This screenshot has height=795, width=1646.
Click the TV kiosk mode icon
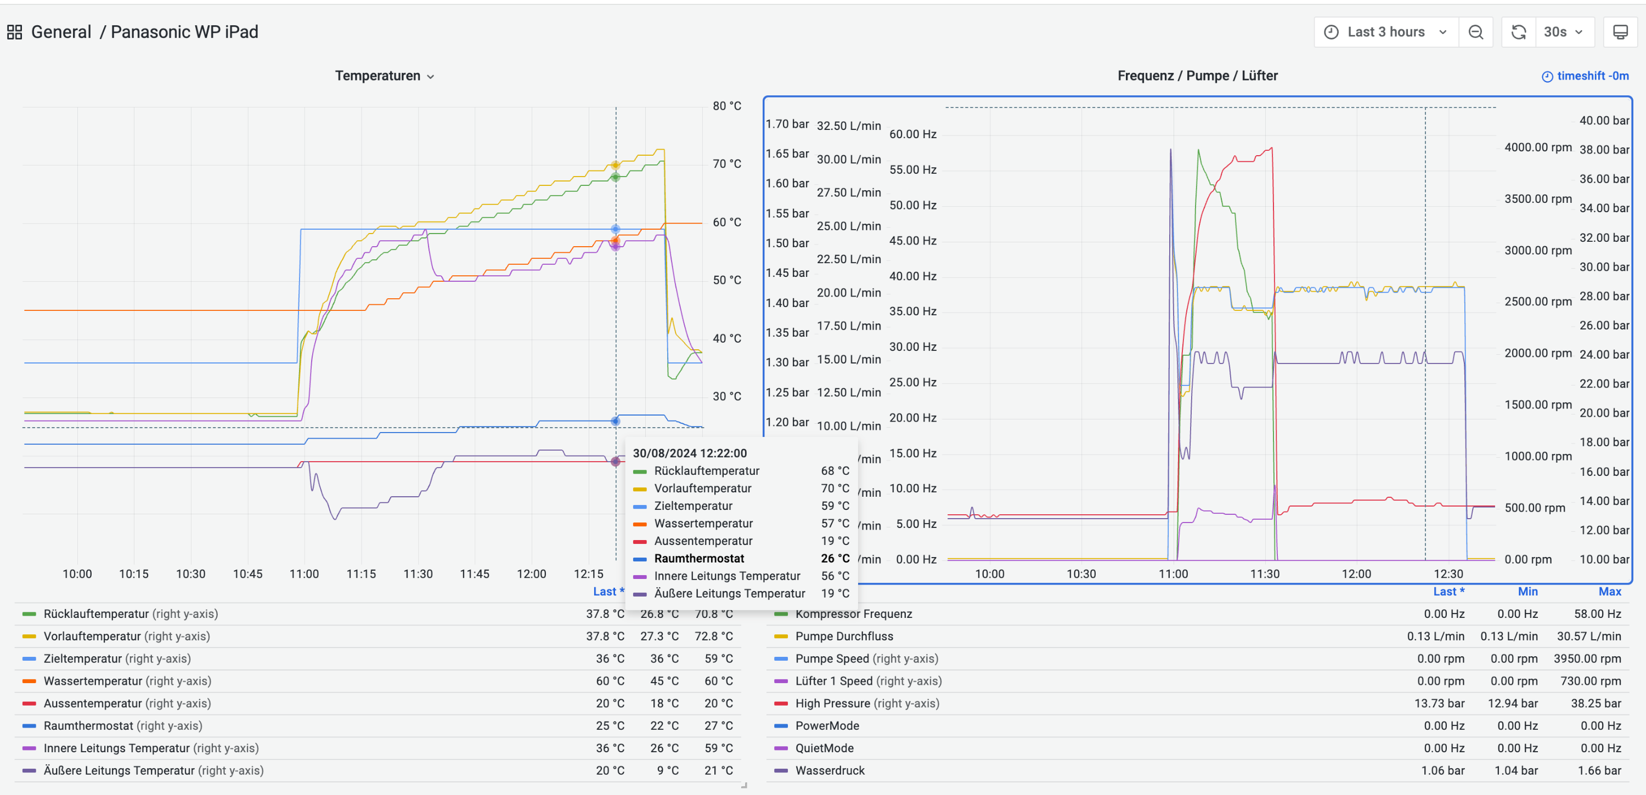1620,32
